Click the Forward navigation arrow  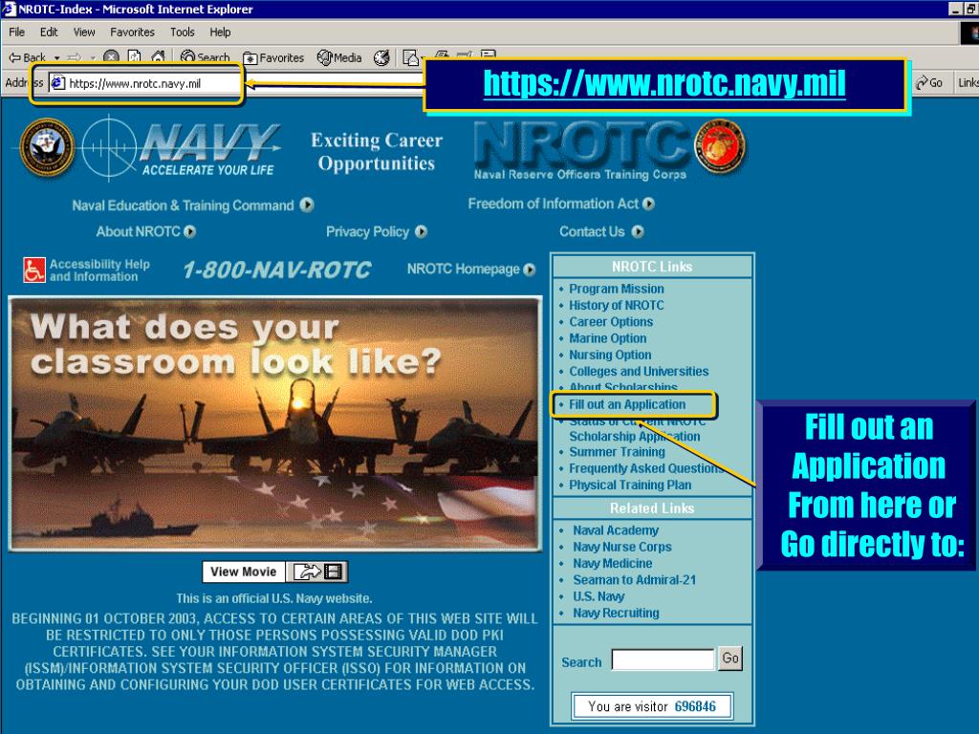[75, 57]
